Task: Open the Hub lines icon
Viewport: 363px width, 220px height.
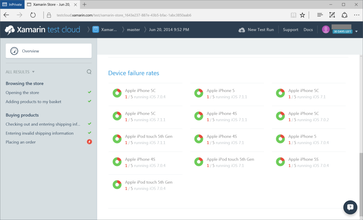Action: pos(320,15)
